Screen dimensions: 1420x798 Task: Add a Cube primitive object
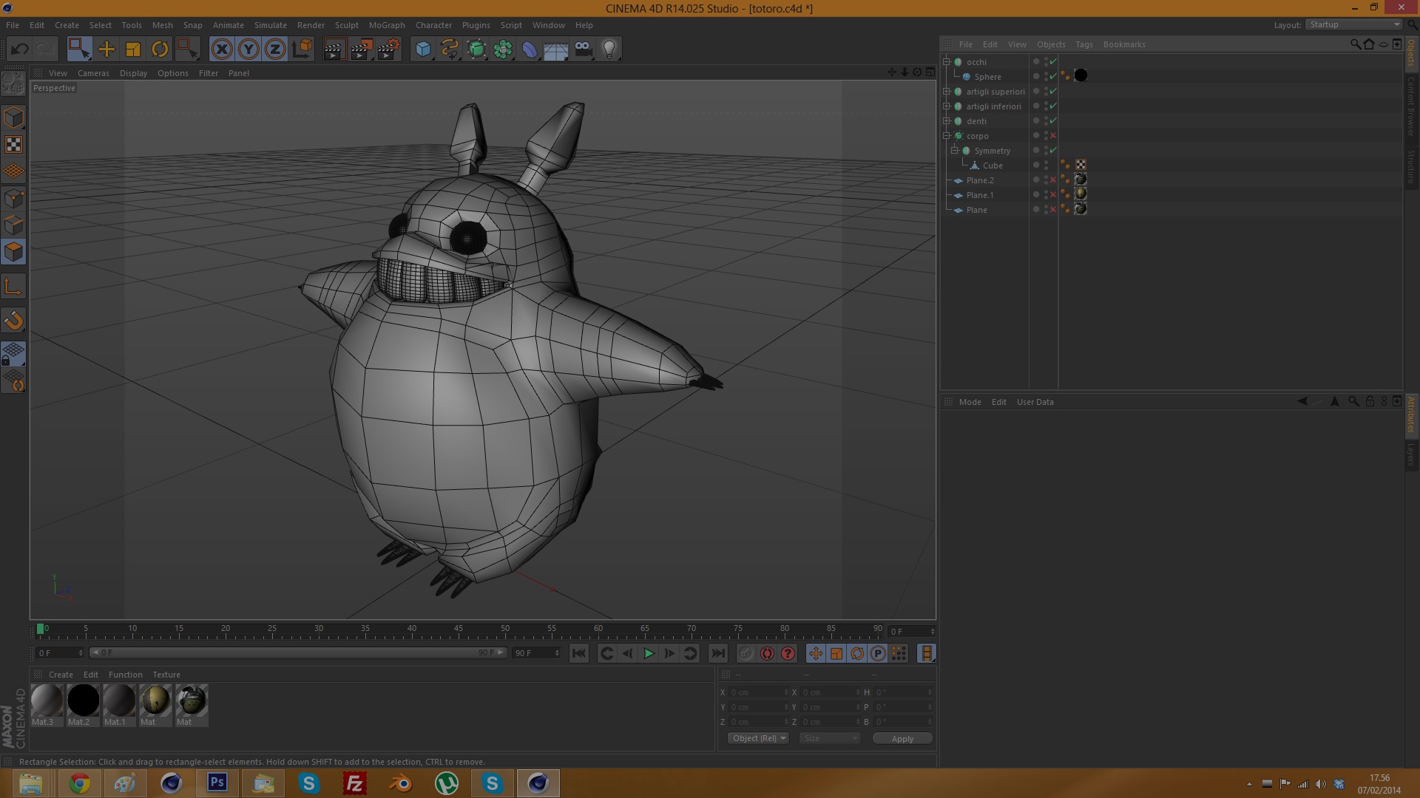click(x=423, y=50)
